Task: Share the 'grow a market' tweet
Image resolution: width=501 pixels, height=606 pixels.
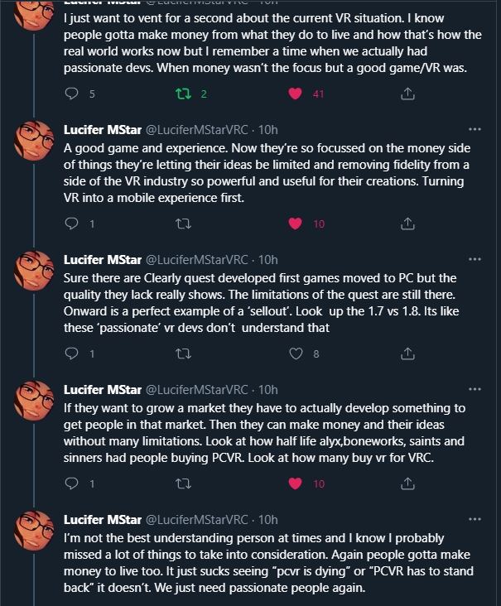Action: point(407,483)
